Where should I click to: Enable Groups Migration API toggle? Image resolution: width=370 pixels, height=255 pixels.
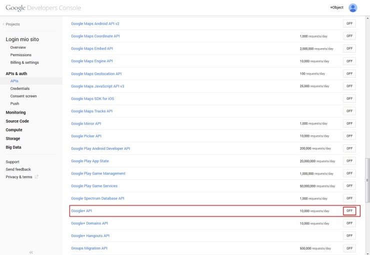click(x=349, y=248)
